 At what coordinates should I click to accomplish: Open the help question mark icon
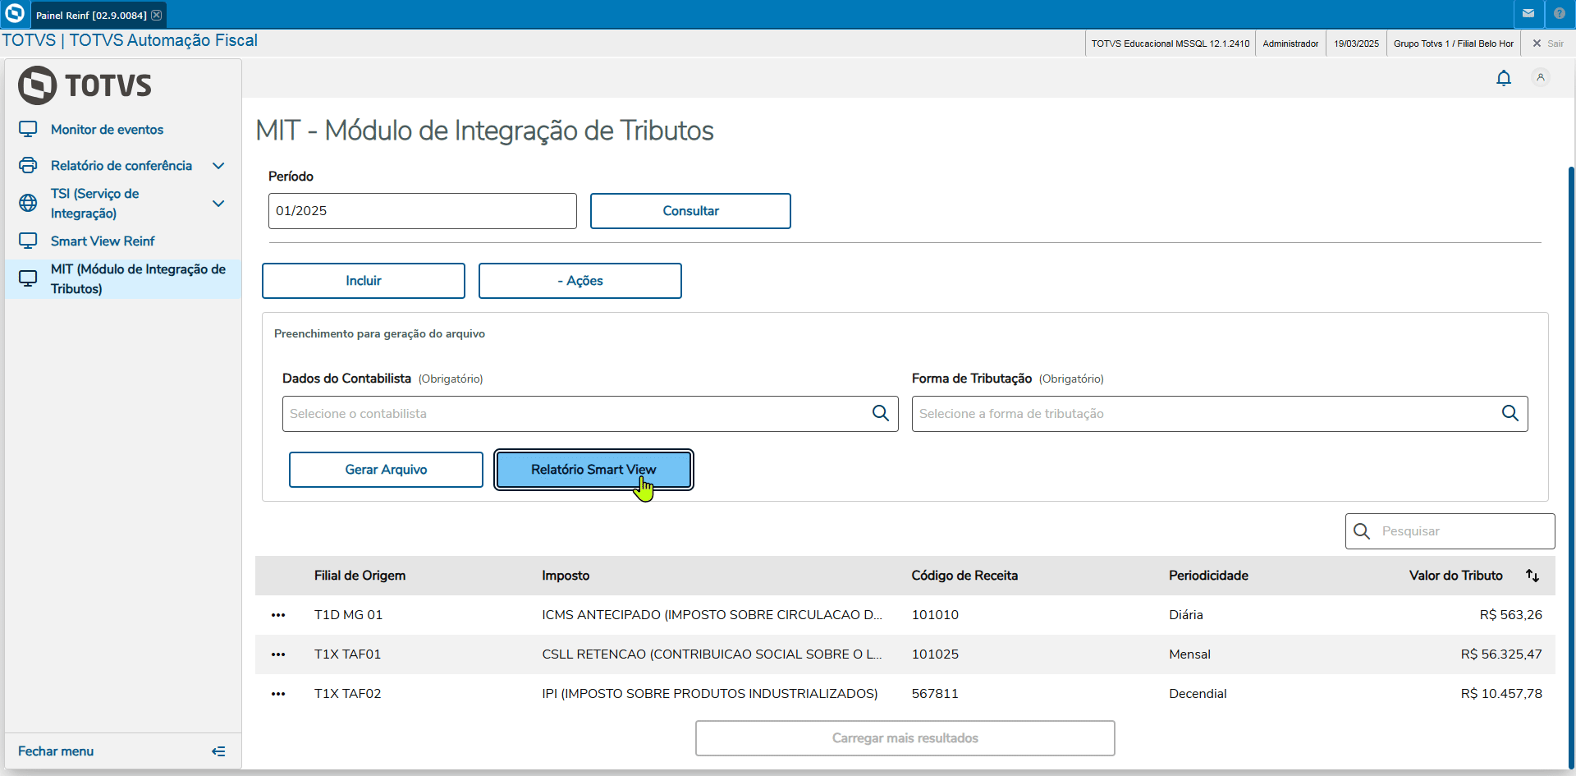tap(1560, 14)
